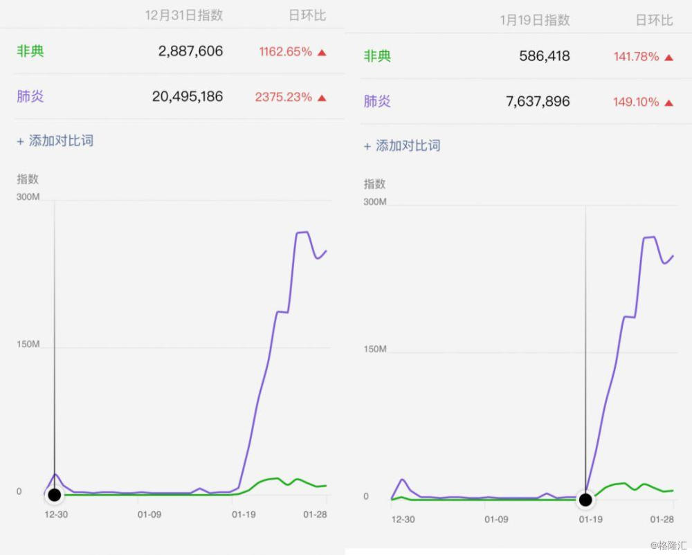Select purple 肺炎 keyword in 20,495,186 row

tap(30, 97)
